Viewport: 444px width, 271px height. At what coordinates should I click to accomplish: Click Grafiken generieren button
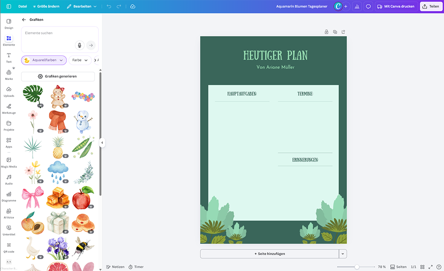pyautogui.click(x=58, y=76)
